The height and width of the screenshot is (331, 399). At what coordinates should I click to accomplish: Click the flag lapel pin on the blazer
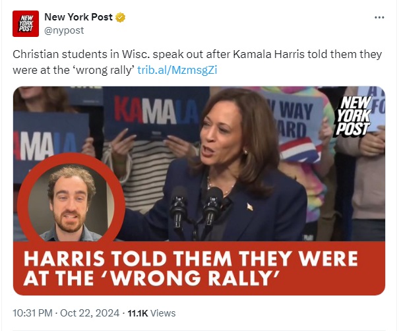coord(250,207)
